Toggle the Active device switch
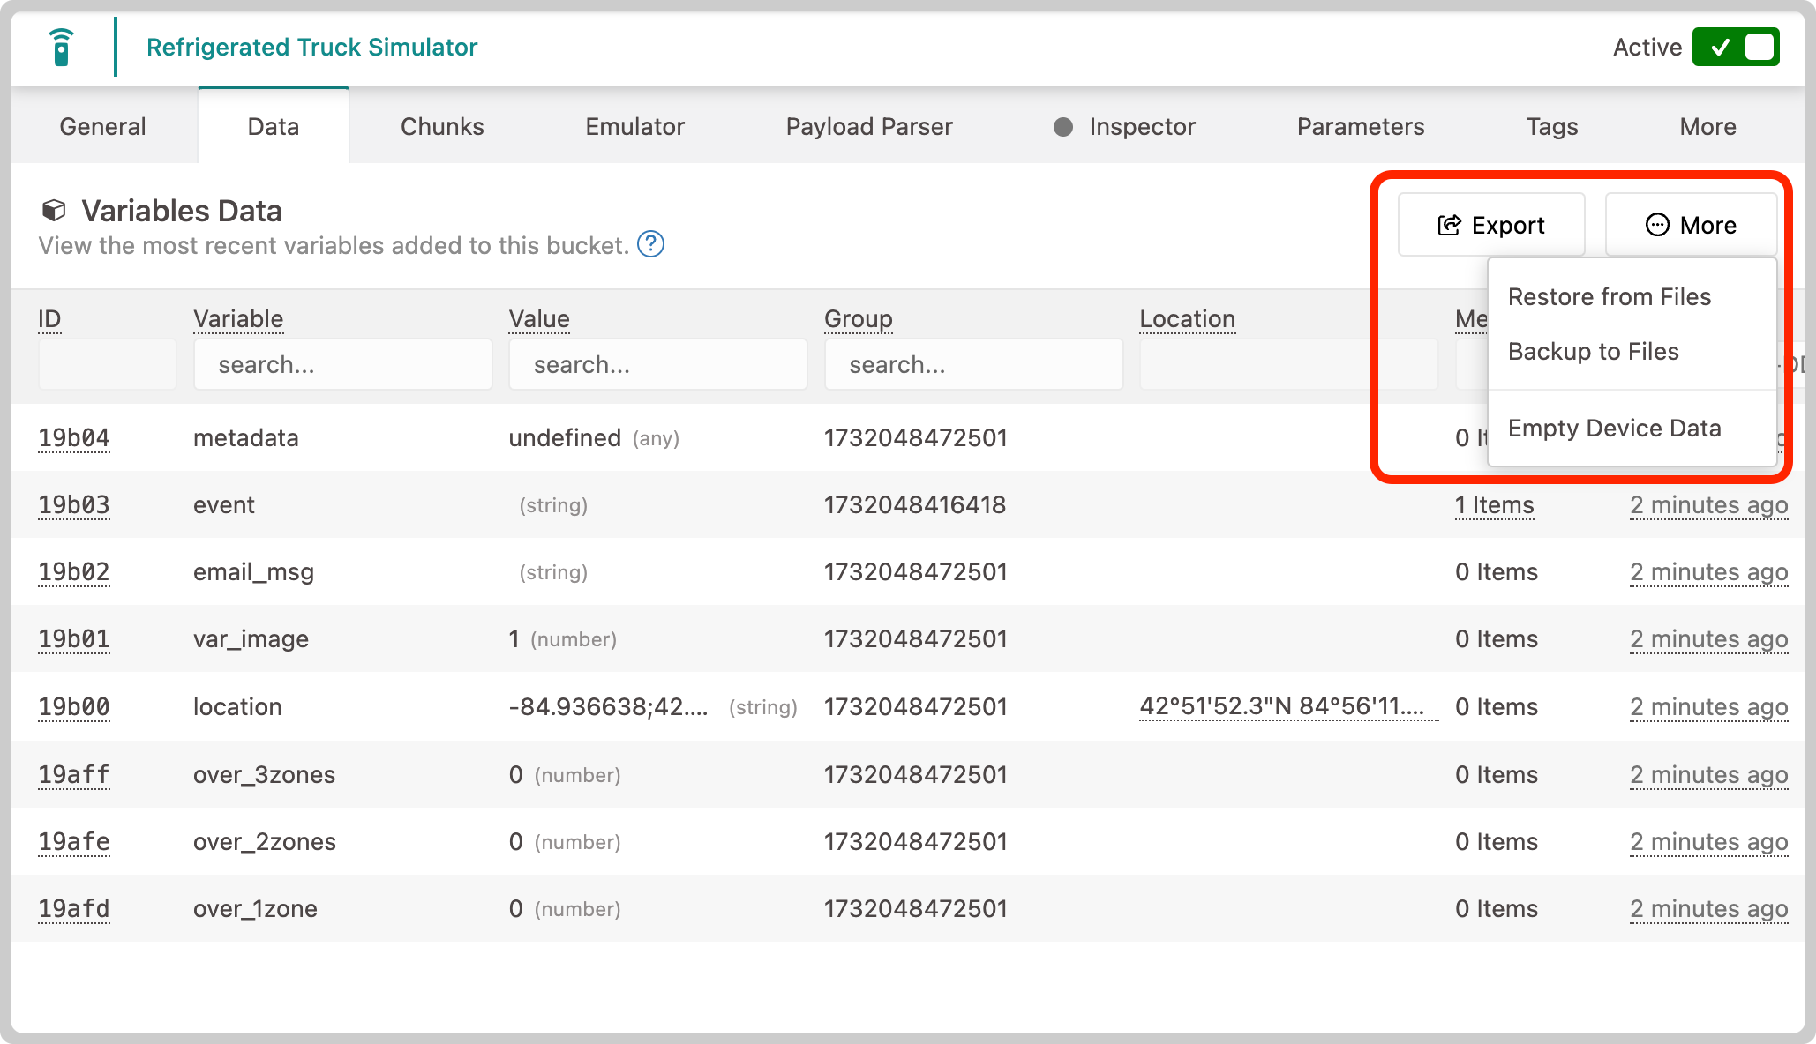Screen dimensions: 1816x1044 [x=1735, y=48]
